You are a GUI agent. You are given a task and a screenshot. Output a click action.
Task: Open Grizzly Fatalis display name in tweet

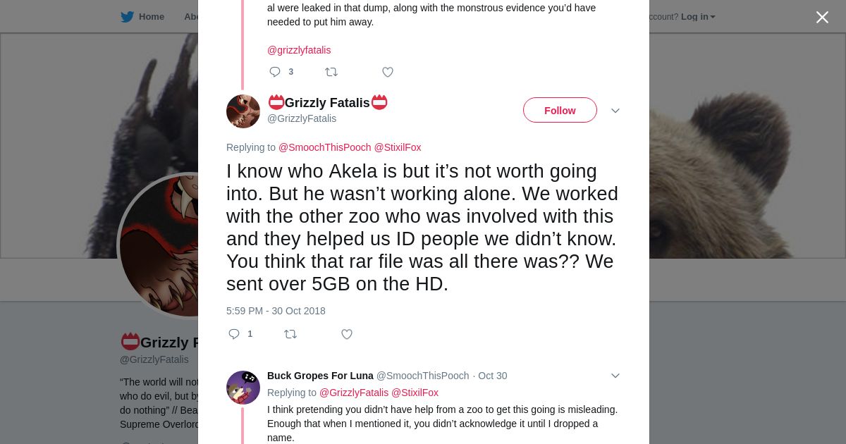point(327,103)
